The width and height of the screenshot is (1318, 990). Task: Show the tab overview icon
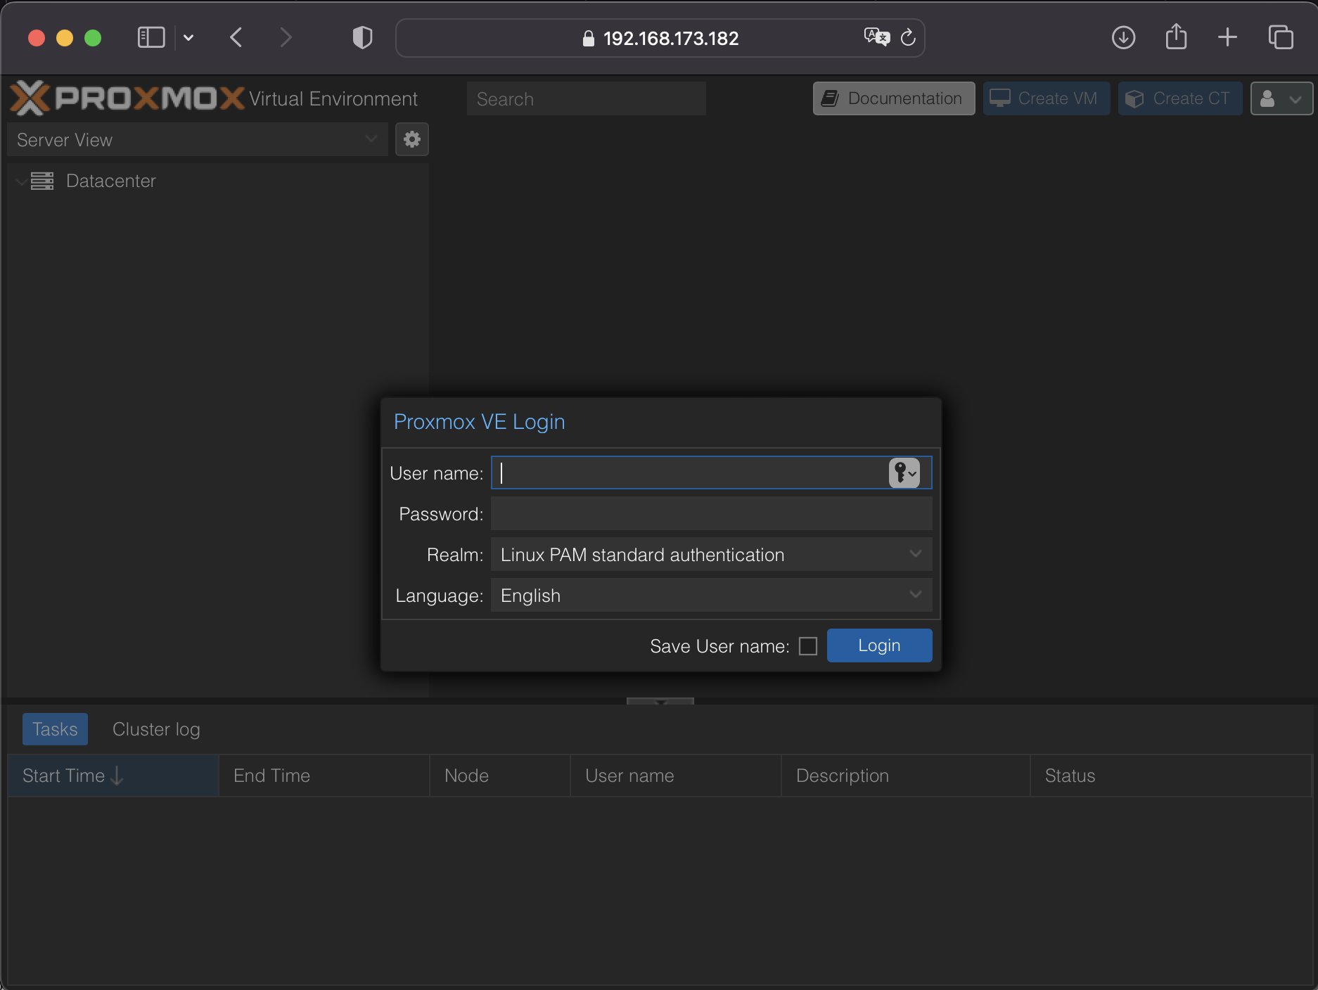(x=1281, y=37)
